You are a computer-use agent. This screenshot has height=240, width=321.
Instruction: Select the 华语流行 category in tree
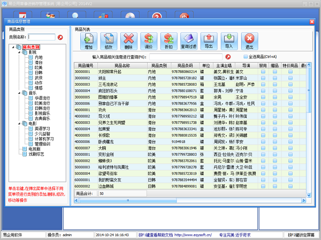[x=42, y=98]
